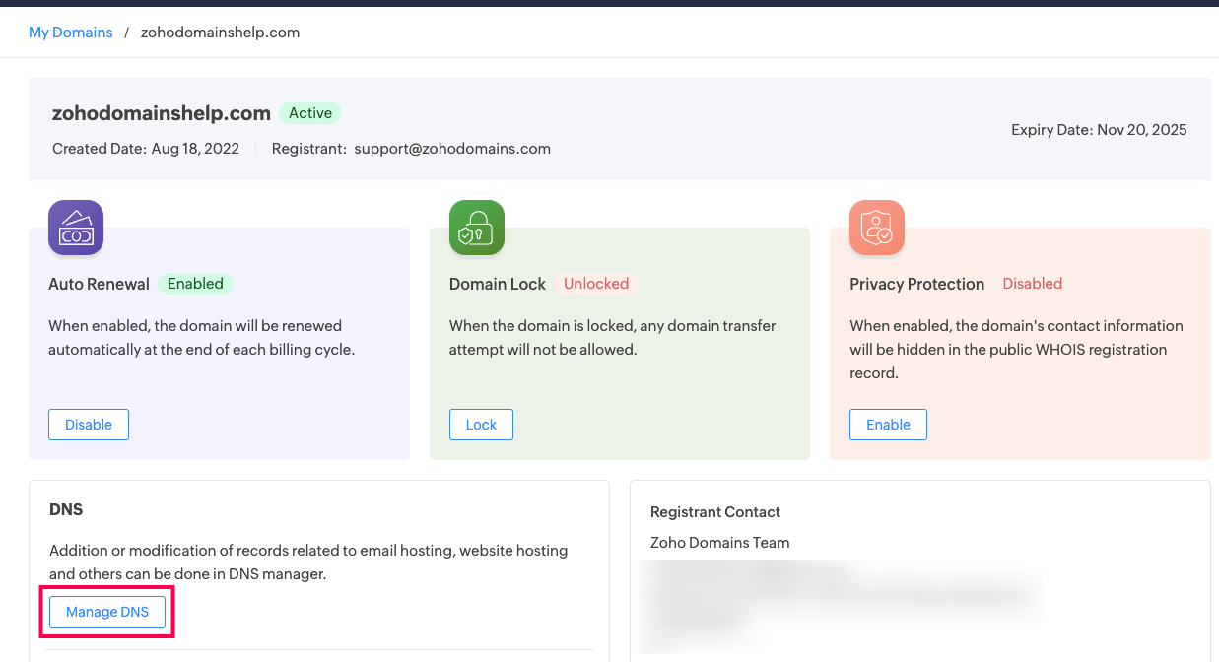This screenshot has height=662, width=1219.
Task: Click the Disabled label beside Privacy Protection
Action: point(1032,284)
